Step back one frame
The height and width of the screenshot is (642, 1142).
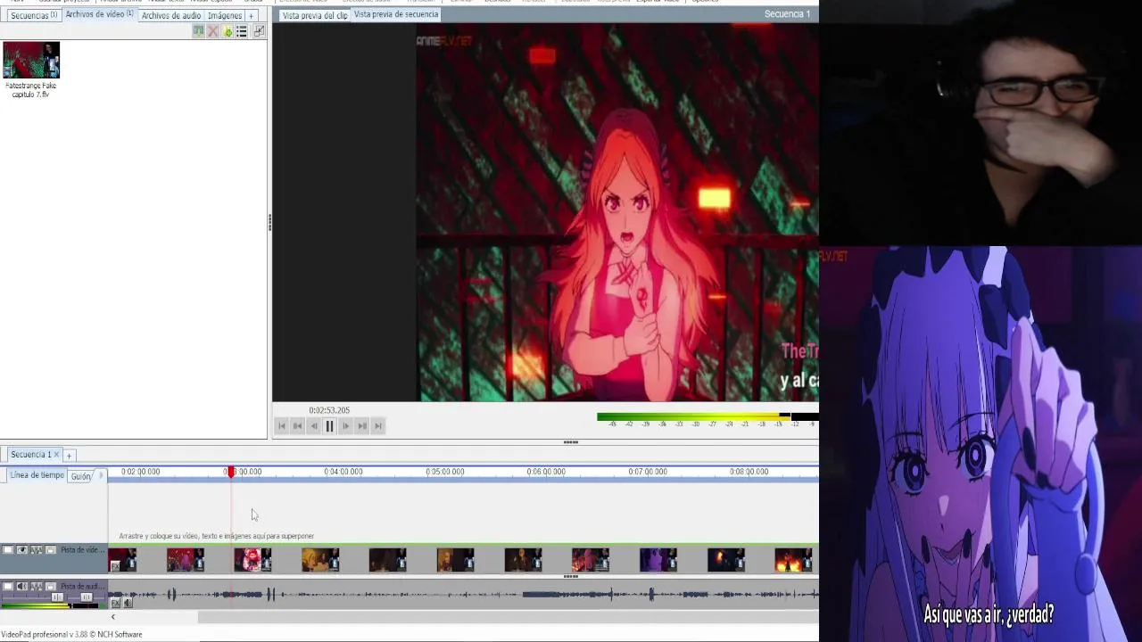(314, 426)
